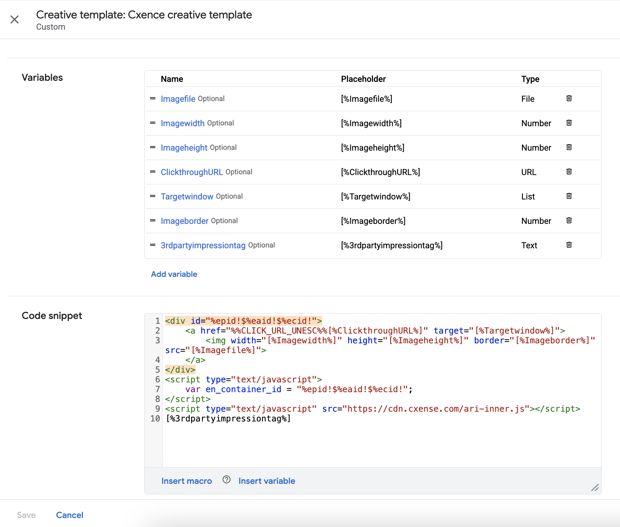Delete the Imagewidth variable
The width and height of the screenshot is (620, 527).
569,123
